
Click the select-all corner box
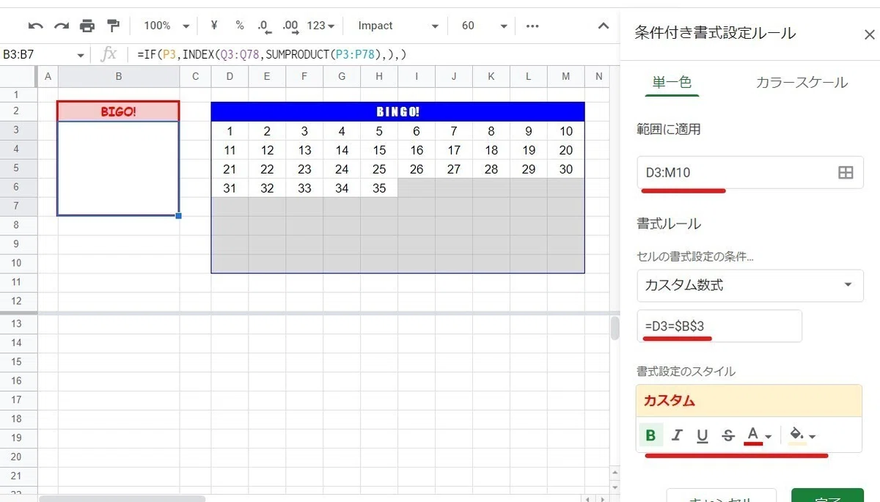(18, 76)
